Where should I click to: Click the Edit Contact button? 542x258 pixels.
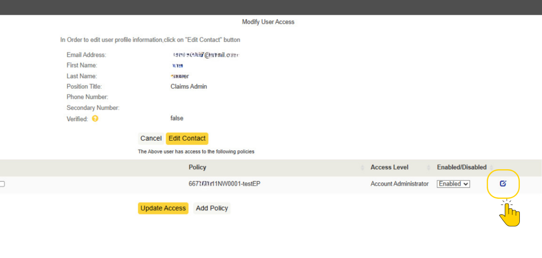187,139
